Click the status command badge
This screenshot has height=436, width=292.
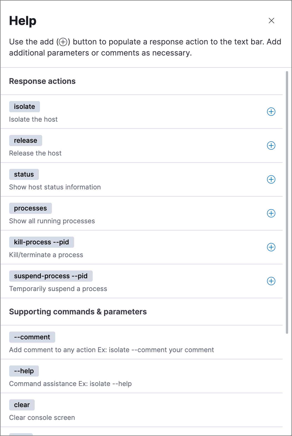pos(24,174)
